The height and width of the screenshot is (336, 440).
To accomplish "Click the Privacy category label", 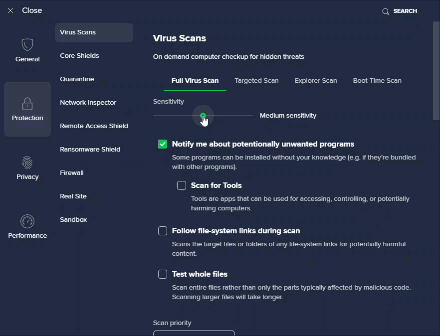I will [x=27, y=176].
